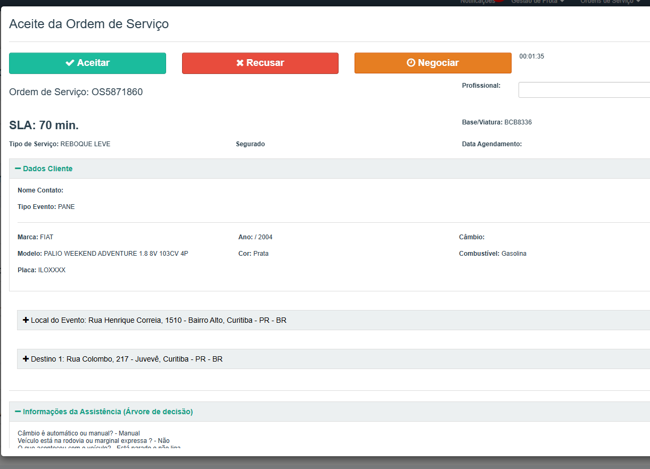The image size is (650, 469).
Task: Click the minus icon beside Dados Cliente
Action: coord(18,169)
